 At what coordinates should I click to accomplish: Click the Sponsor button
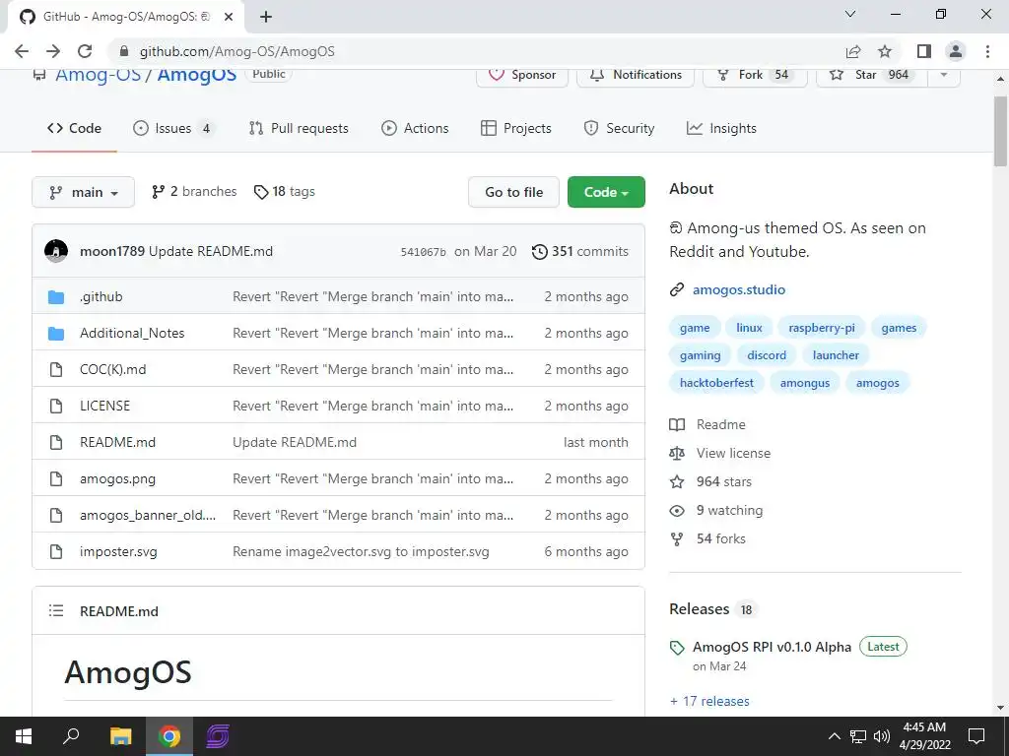coord(522,75)
